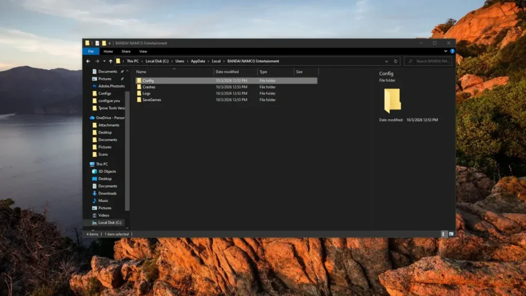Open the Recent locations dropdown arrow
The image size is (526, 296).
[x=104, y=62]
